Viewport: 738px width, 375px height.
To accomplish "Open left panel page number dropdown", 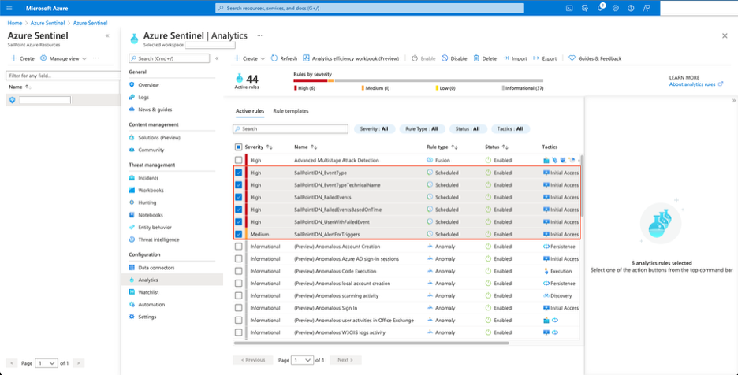I will (x=46, y=363).
